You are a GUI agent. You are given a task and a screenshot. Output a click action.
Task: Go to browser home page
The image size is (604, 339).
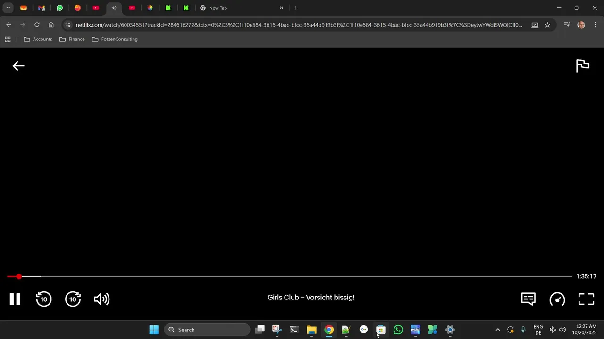(51, 25)
